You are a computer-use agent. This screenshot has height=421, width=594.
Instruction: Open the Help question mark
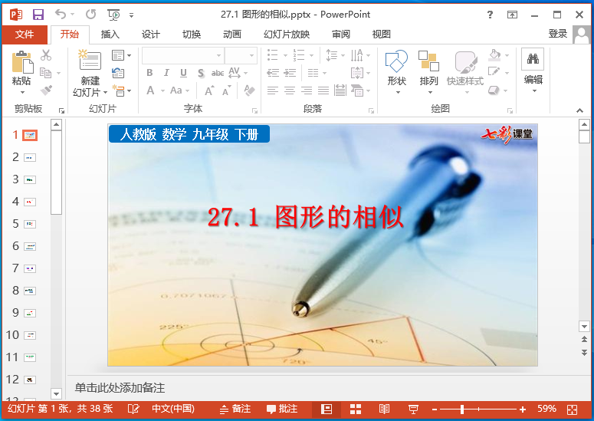coord(490,15)
